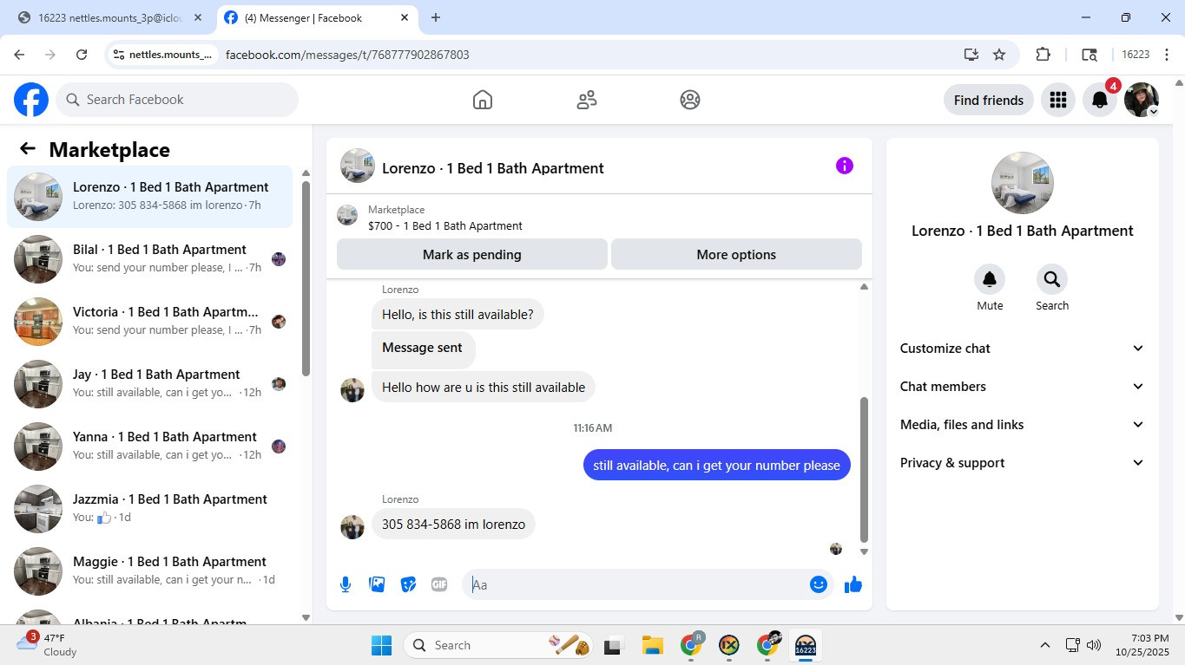Open the emoji picker smiley
The width and height of the screenshot is (1185, 665).
[x=818, y=584]
